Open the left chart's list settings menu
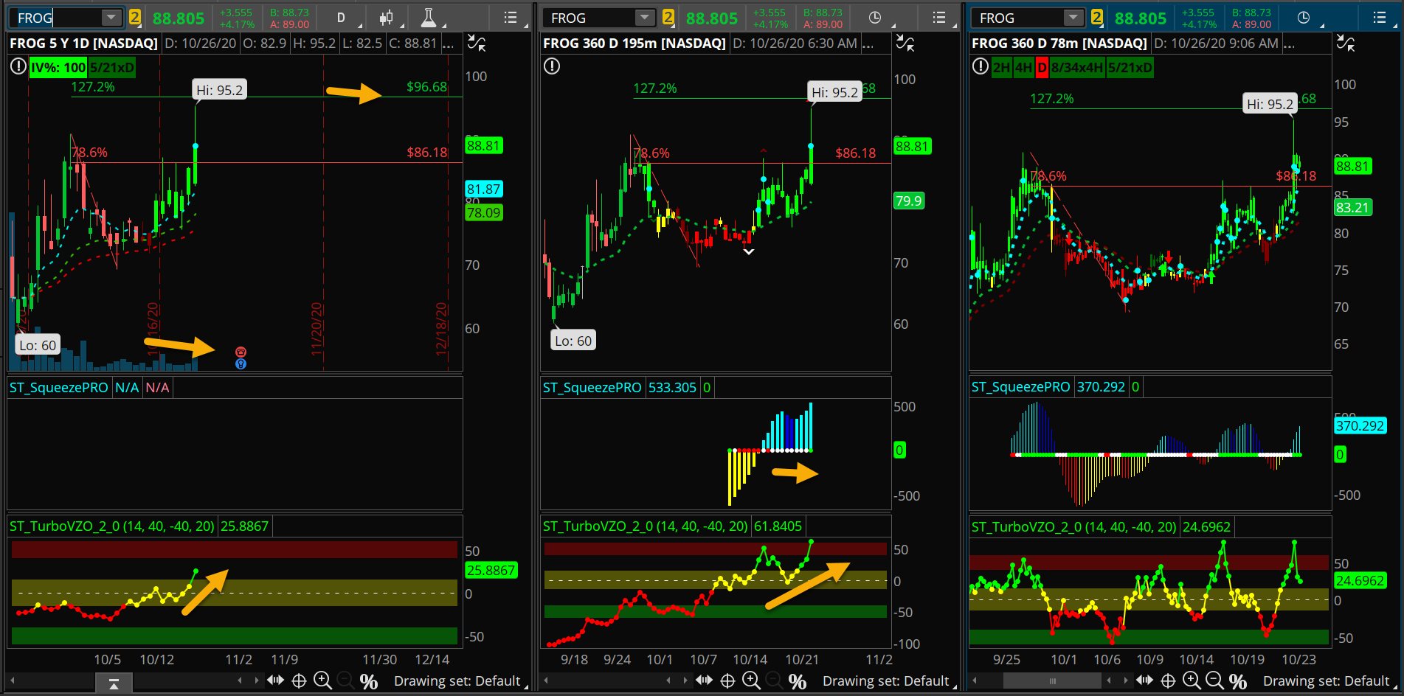Screen dimensions: 1404x696 [511, 18]
